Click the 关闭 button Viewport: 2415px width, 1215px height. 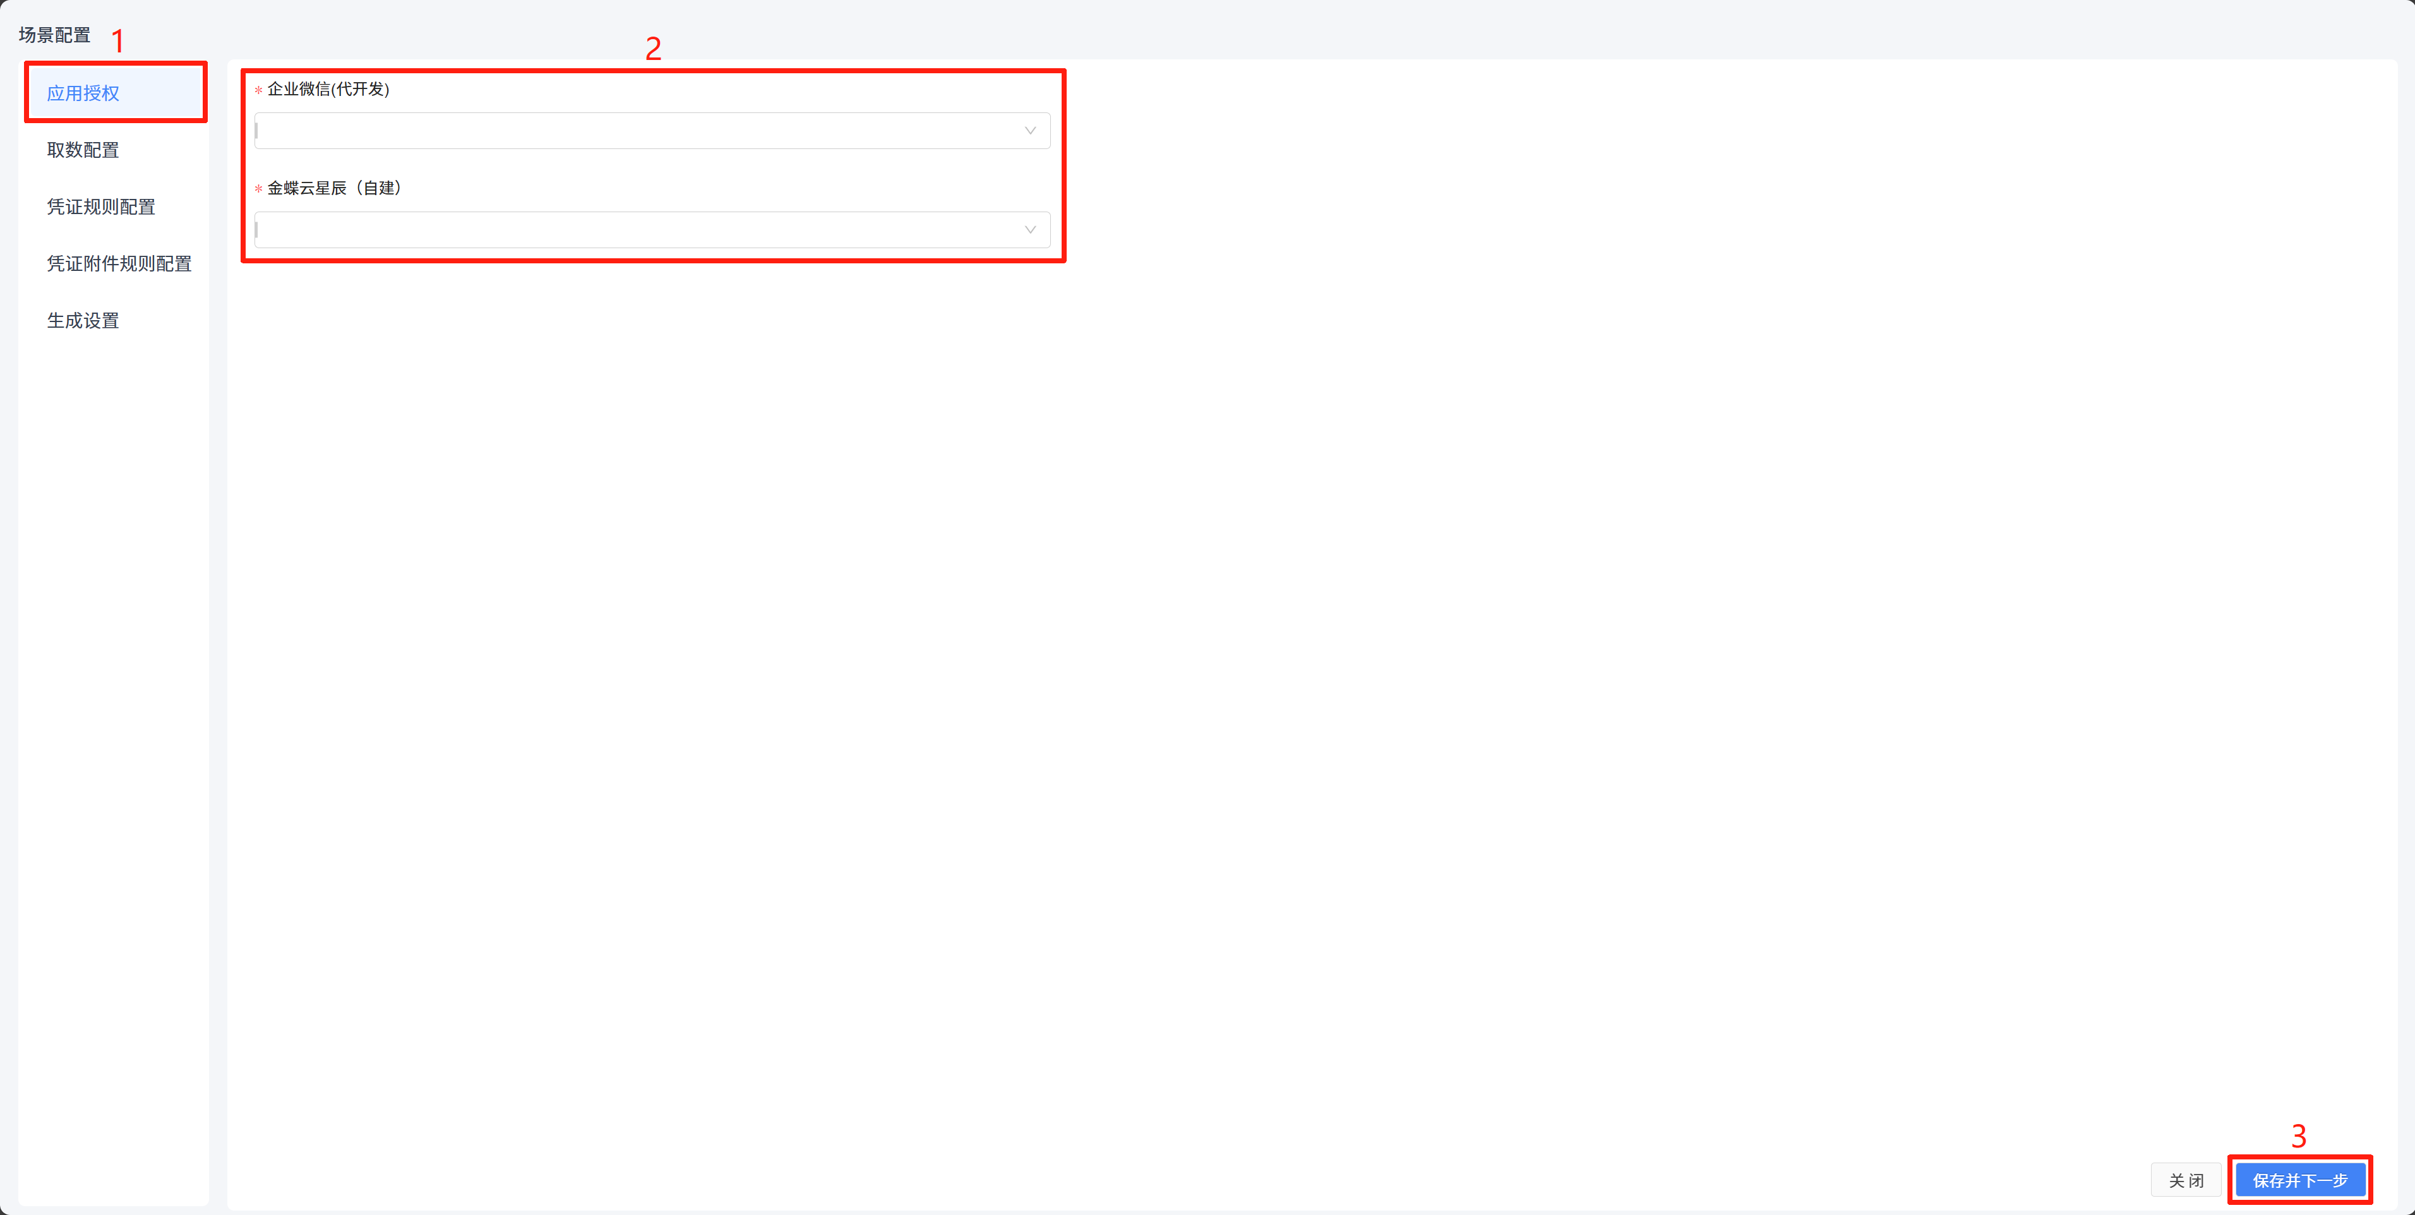point(2185,1180)
